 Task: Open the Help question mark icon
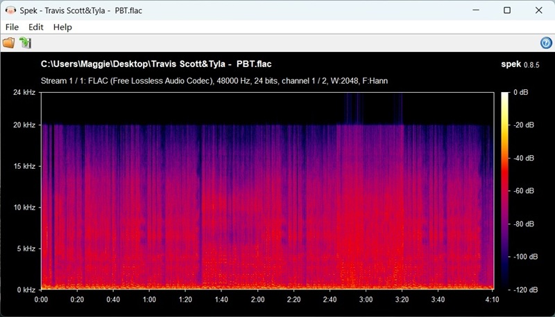(546, 43)
